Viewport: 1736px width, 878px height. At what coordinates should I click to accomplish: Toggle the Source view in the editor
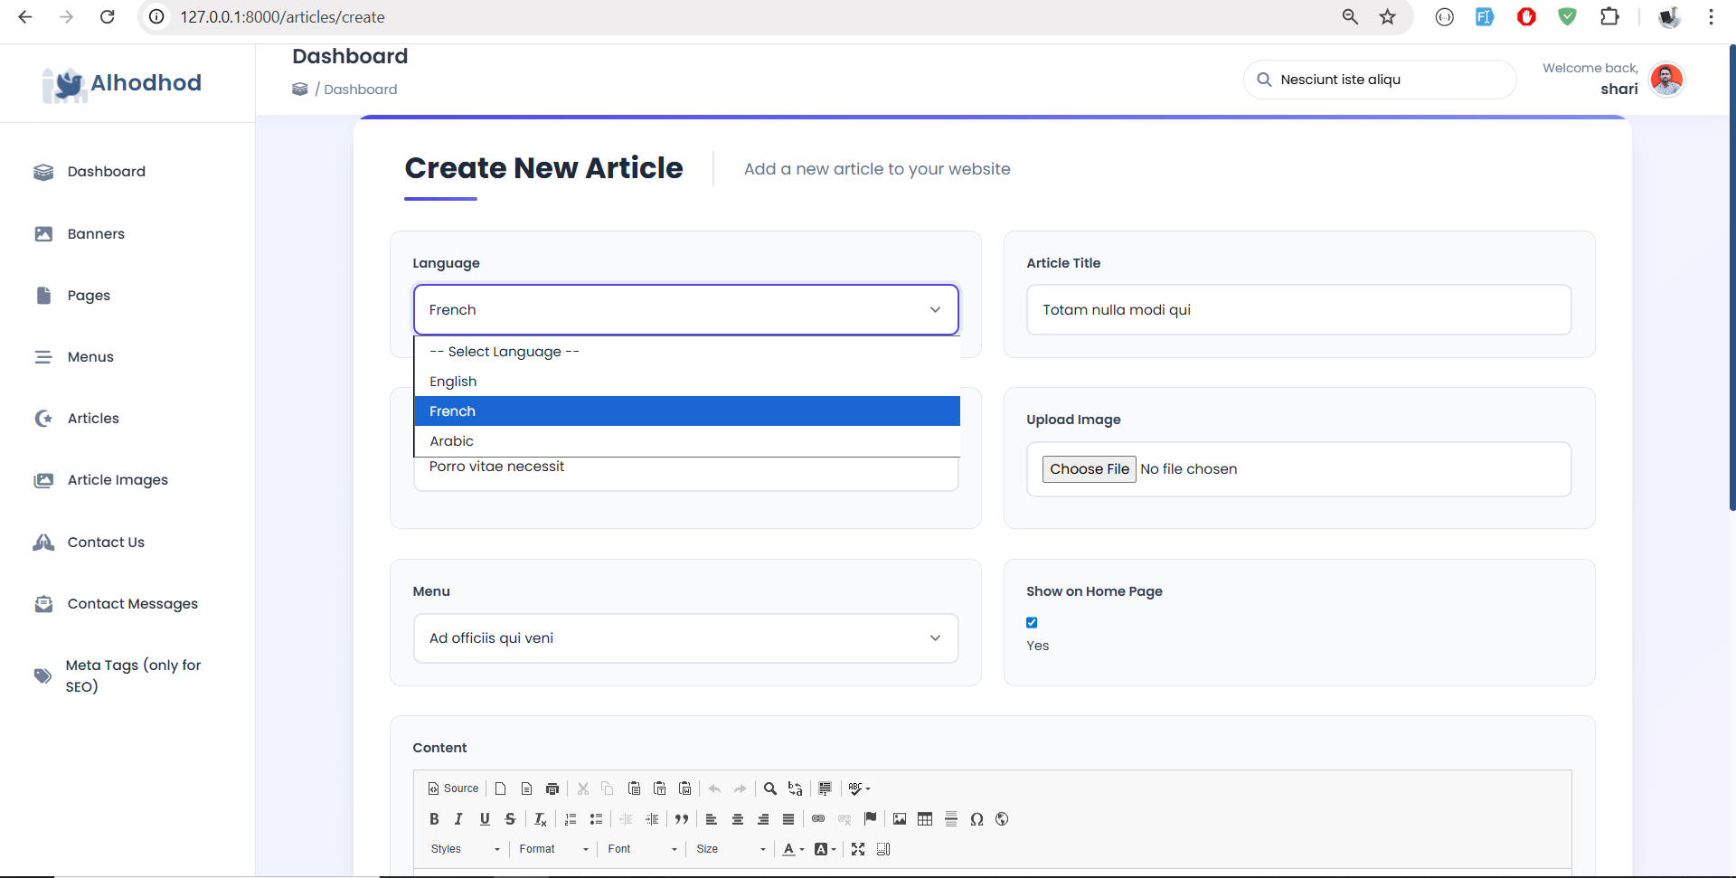pyautogui.click(x=453, y=788)
